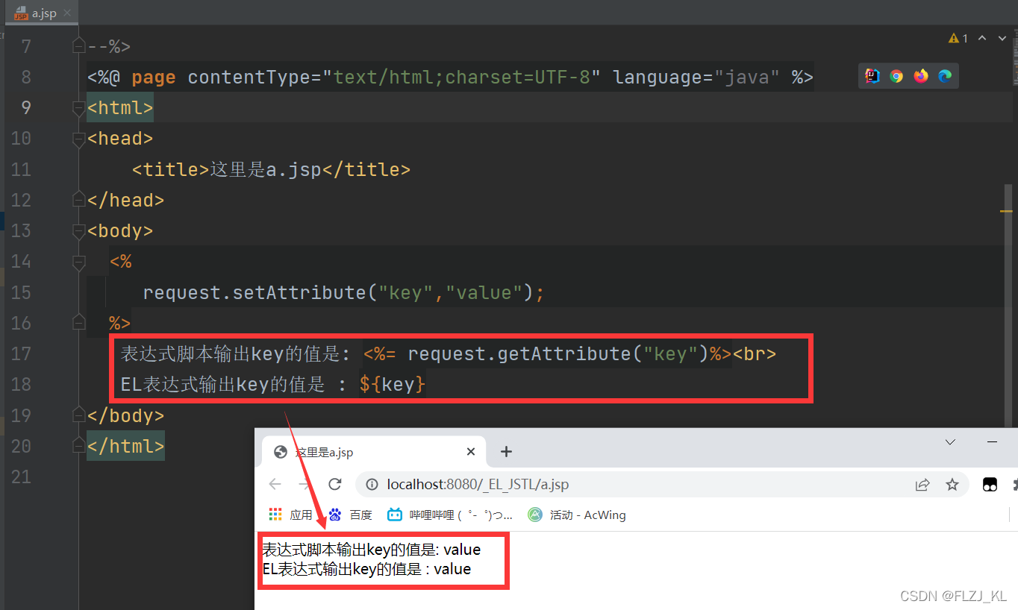Click request.setAttribute code on line 15
The image size is (1018, 610).
343,292
